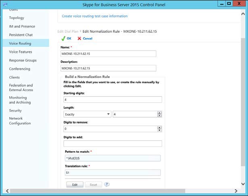The height and width of the screenshot is (196, 248).
Task: Open Persistent Chat section
Action: (21, 35)
